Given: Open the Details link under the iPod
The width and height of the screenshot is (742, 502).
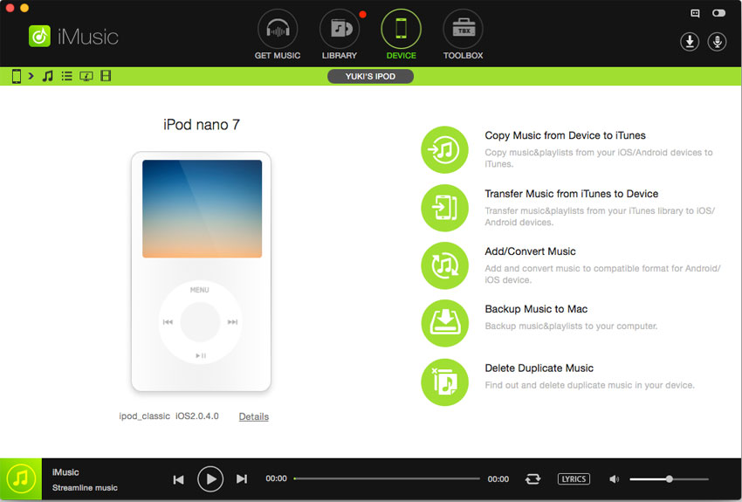Looking at the screenshot, I should [x=254, y=416].
